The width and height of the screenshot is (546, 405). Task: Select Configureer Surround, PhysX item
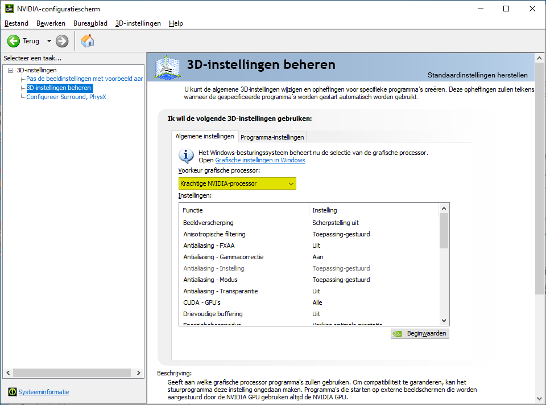(66, 97)
